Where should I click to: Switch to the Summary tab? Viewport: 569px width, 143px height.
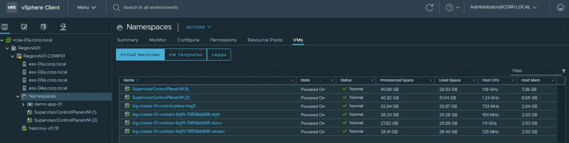point(128,40)
